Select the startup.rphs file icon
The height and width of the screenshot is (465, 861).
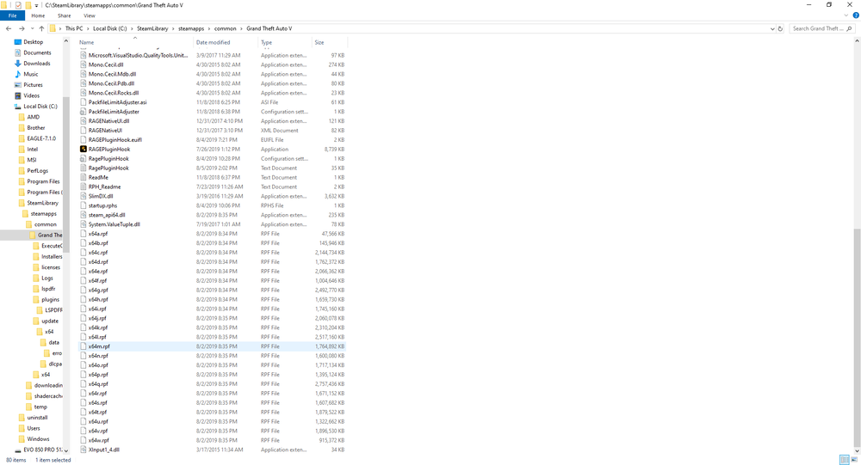(x=84, y=205)
